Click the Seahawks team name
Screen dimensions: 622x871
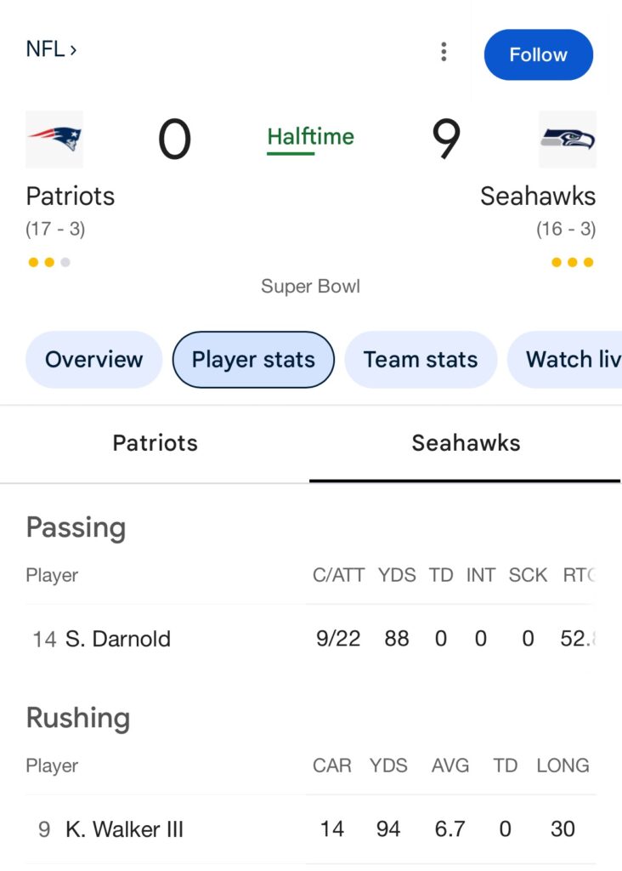click(537, 196)
